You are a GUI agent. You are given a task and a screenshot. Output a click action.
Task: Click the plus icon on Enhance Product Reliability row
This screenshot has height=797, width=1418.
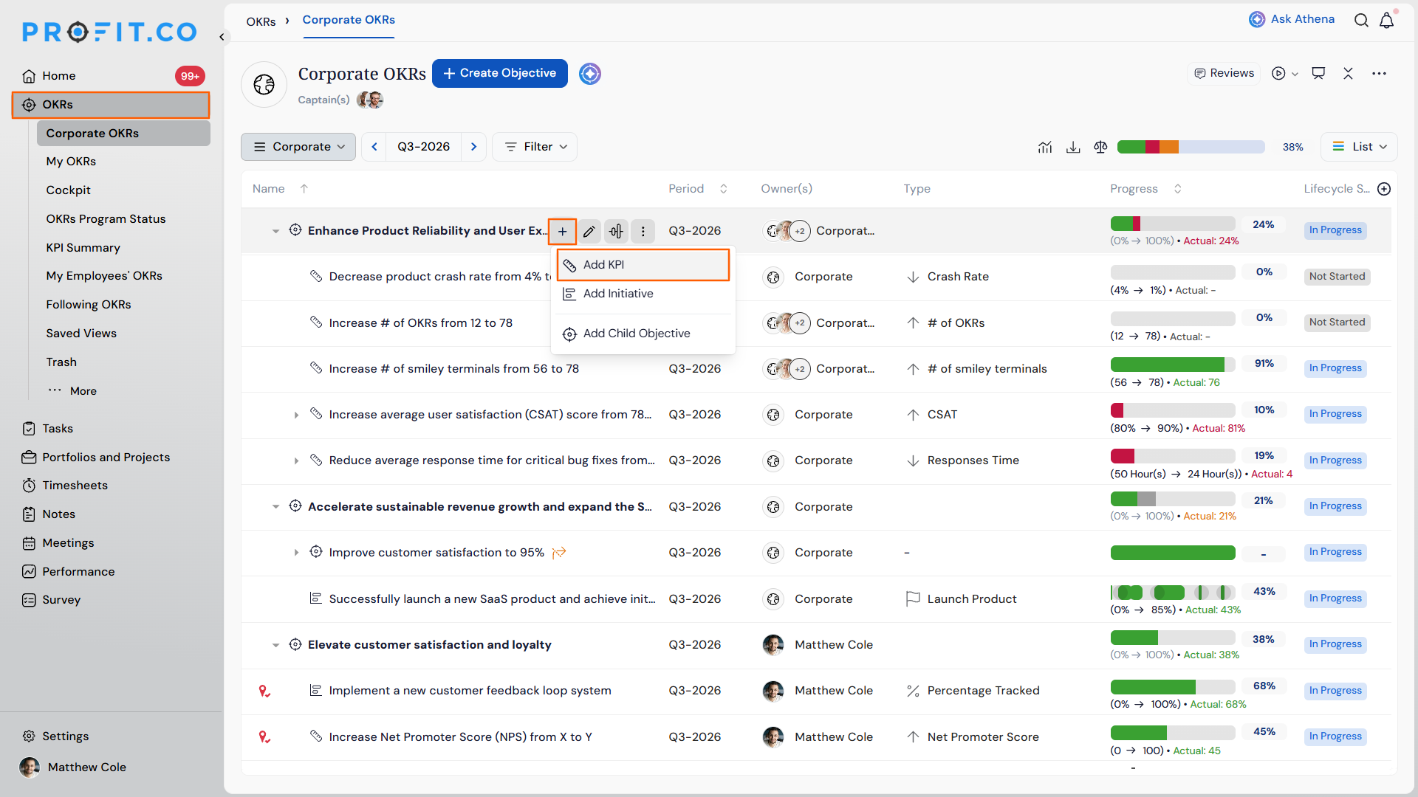tap(562, 231)
